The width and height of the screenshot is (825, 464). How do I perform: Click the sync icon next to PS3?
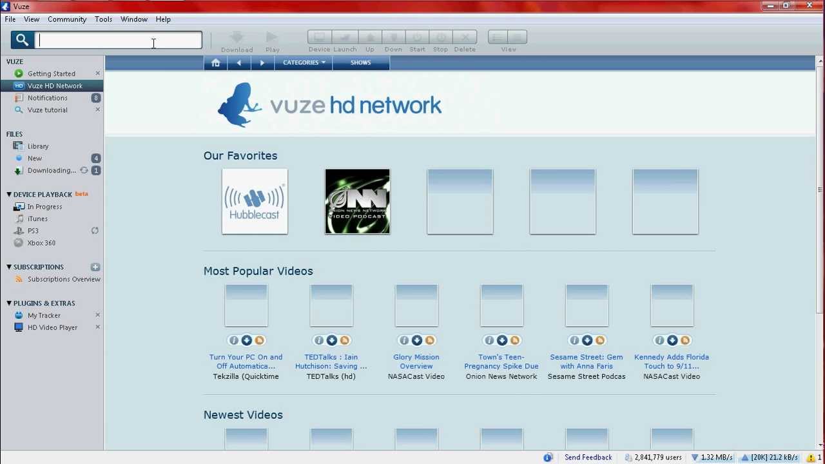(95, 231)
